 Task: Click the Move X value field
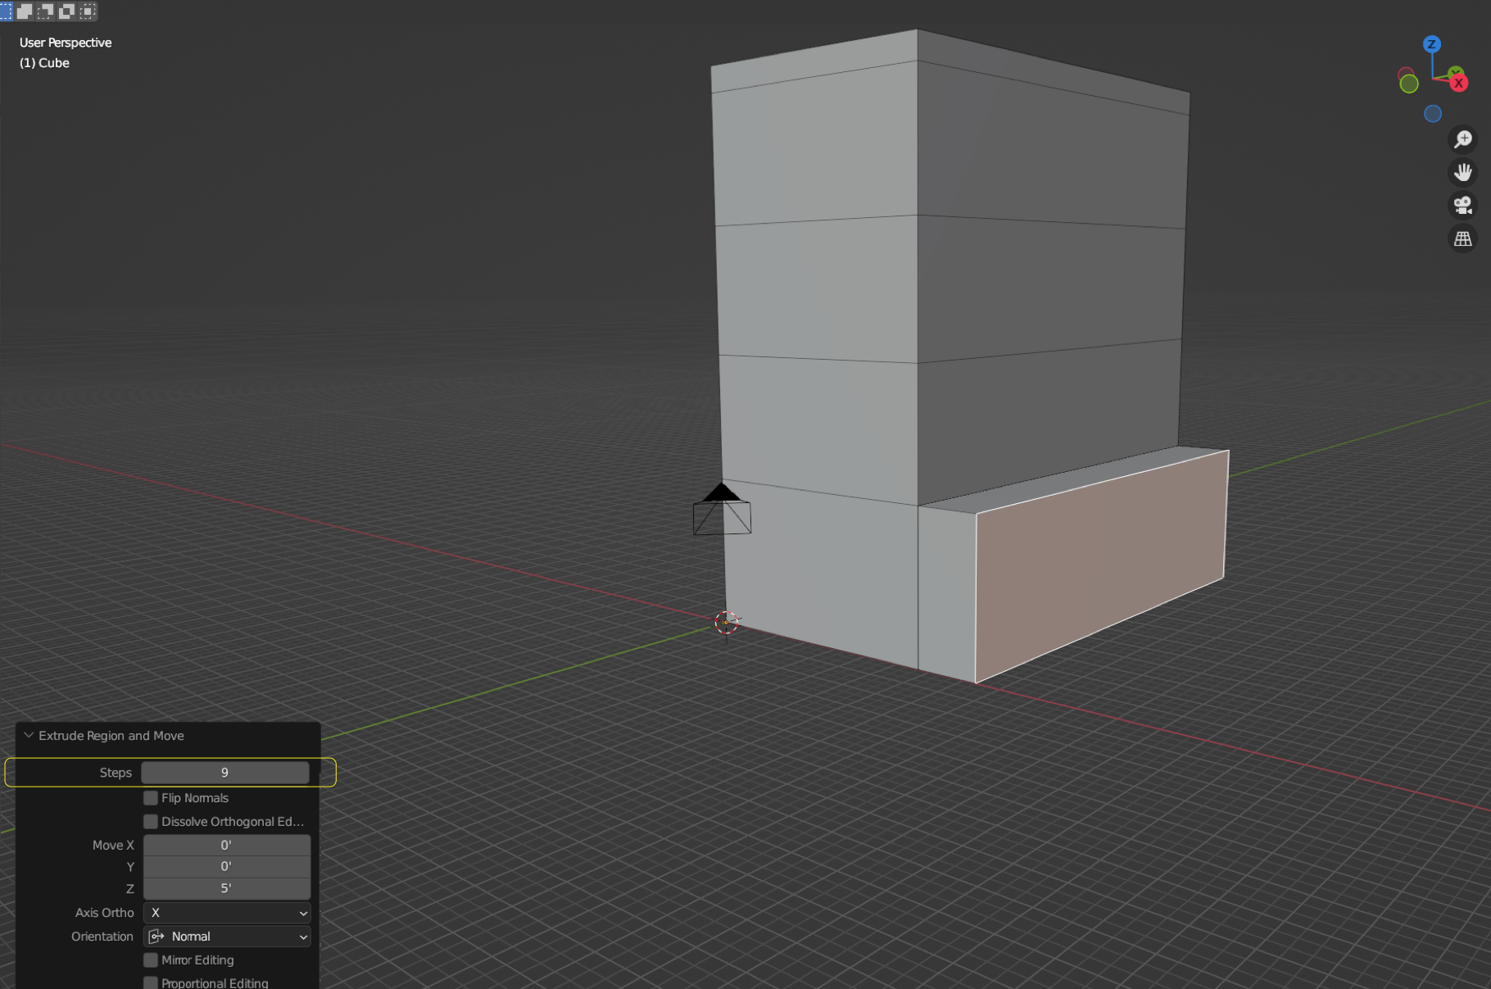tap(227, 845)
